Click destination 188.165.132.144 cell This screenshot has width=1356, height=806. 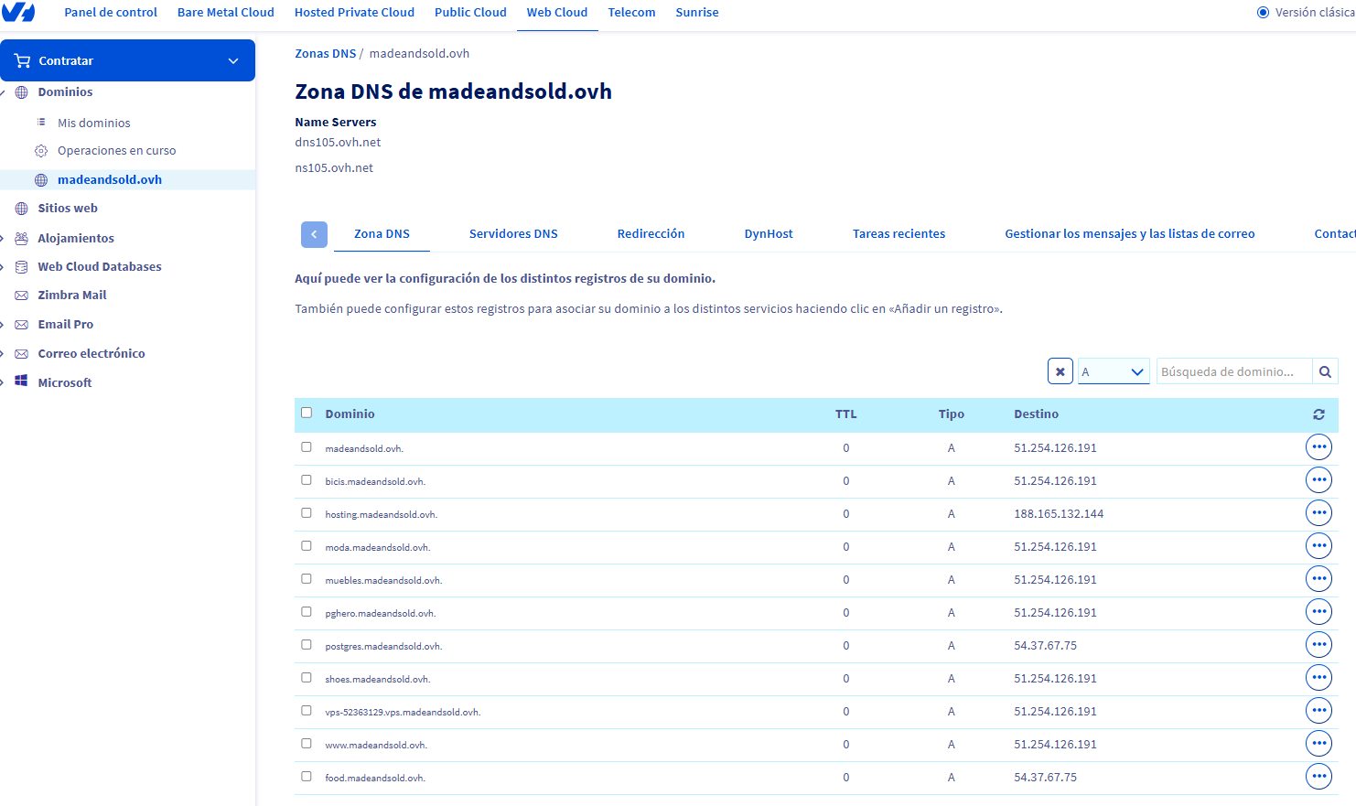click(1059, 514)
